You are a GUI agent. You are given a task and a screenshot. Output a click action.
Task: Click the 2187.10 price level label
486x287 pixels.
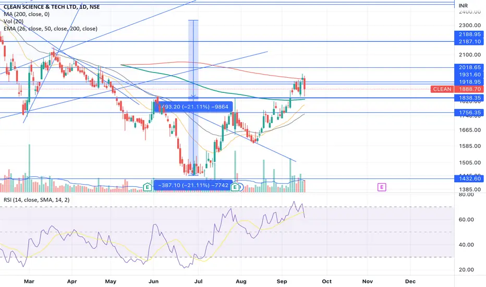[469, 41]
